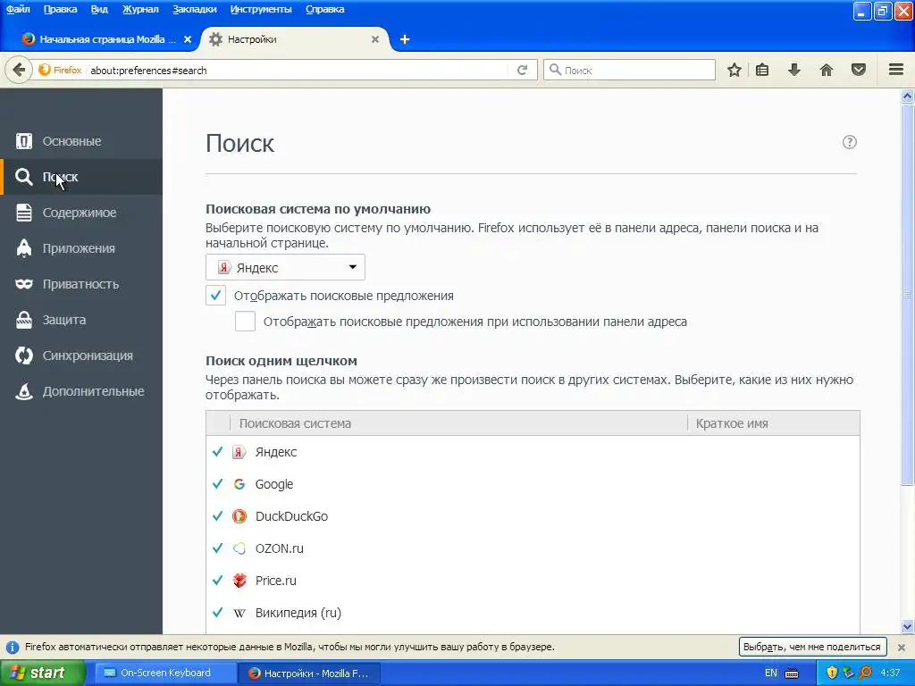Click the keyboard icon in system tray

coord(792,673)
